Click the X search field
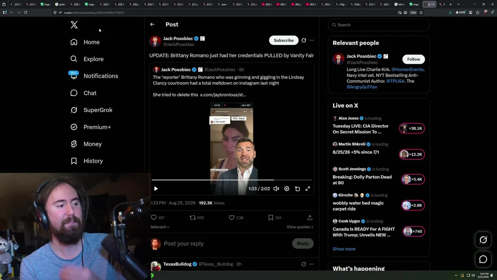 (379, 25)
